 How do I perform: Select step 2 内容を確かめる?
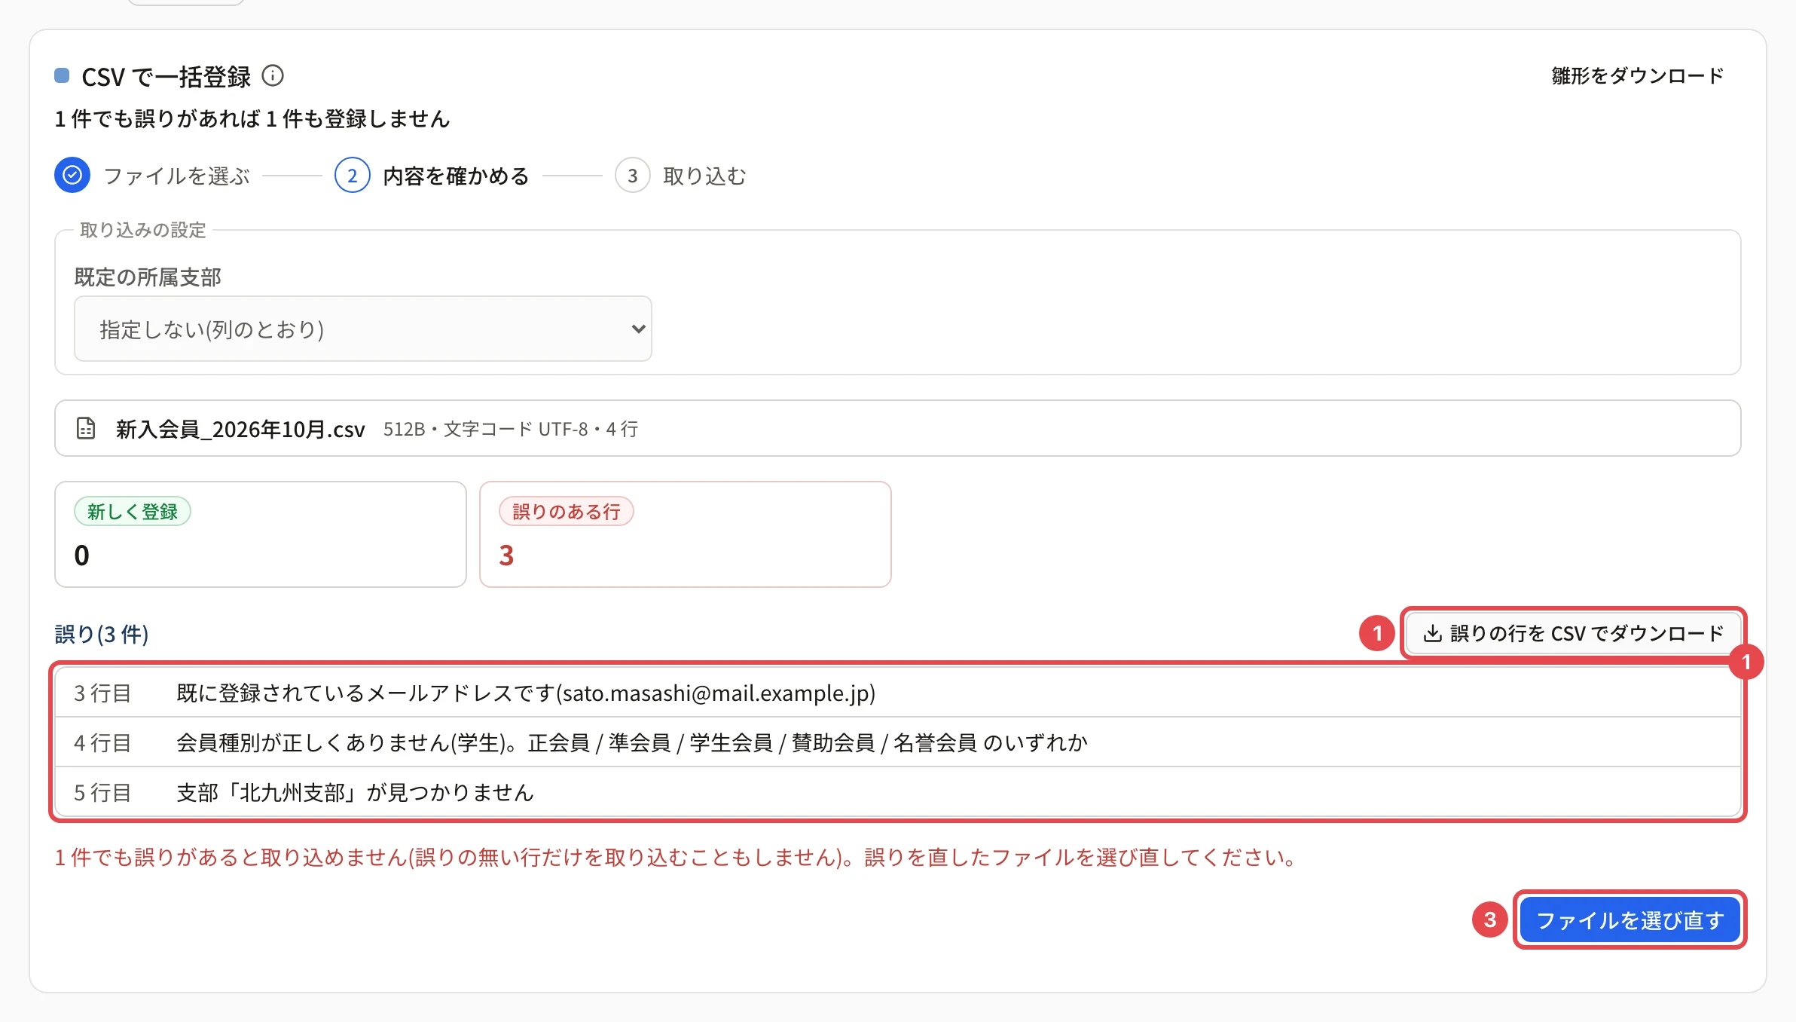432,176
